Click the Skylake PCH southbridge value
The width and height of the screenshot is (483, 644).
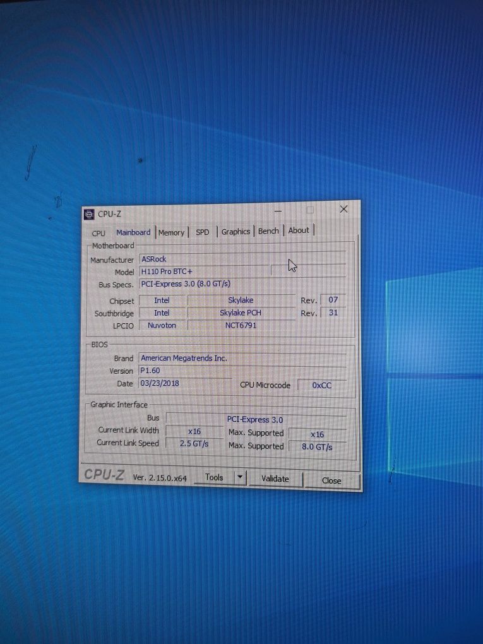[x=241, y=313]
